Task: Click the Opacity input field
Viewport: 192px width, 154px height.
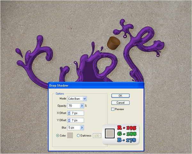Action: [74, 106]
